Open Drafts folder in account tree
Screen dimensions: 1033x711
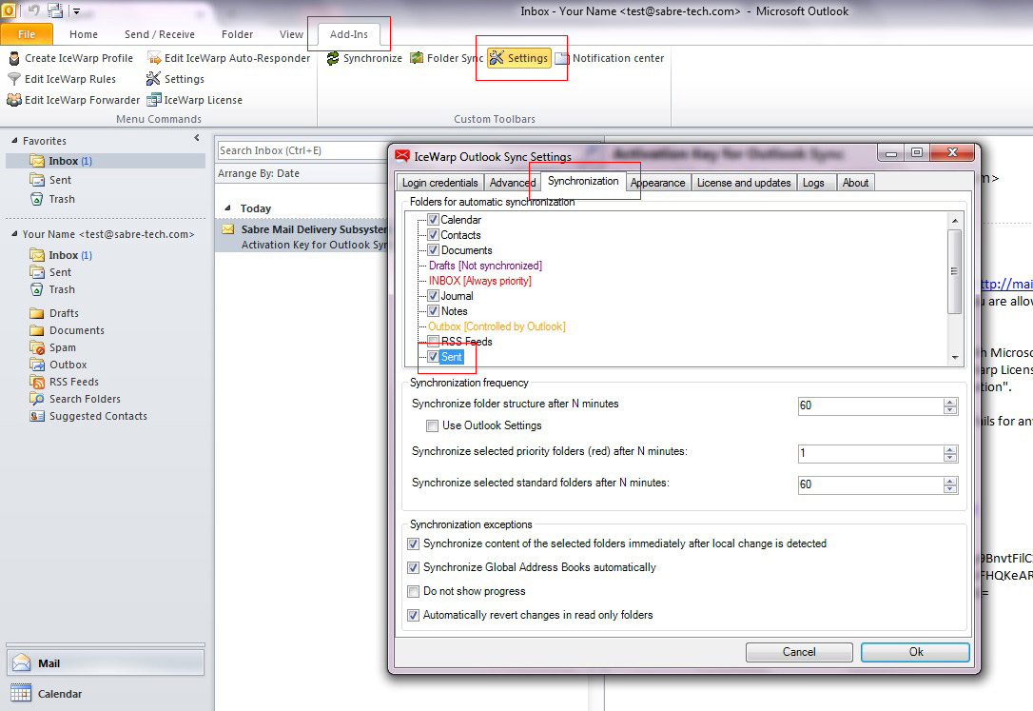coord(63,313)
